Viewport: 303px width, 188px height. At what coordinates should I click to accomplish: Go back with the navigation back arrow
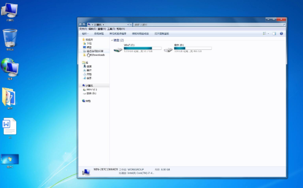pos(81,25)
